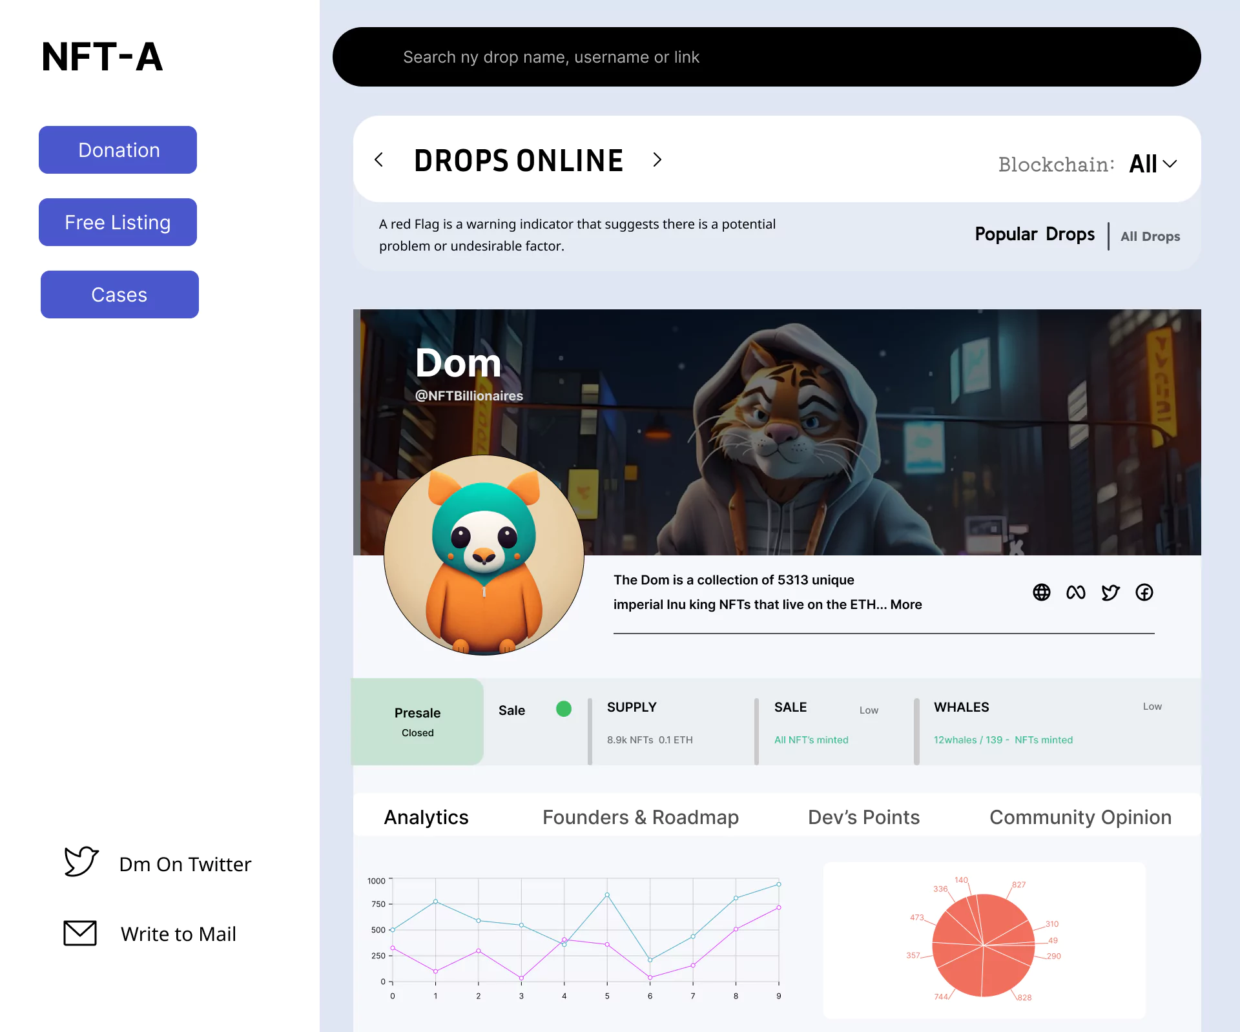
Task: Click the Twitter bird icon beside Dm On Twitter
Action: (x=80, y=861)
